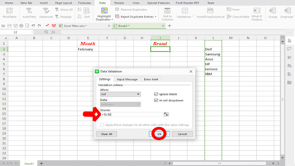This screenshot has width=295, height=166.
Task: Open the Name Box dropdown arrow
Action: (x=32, y=32)
